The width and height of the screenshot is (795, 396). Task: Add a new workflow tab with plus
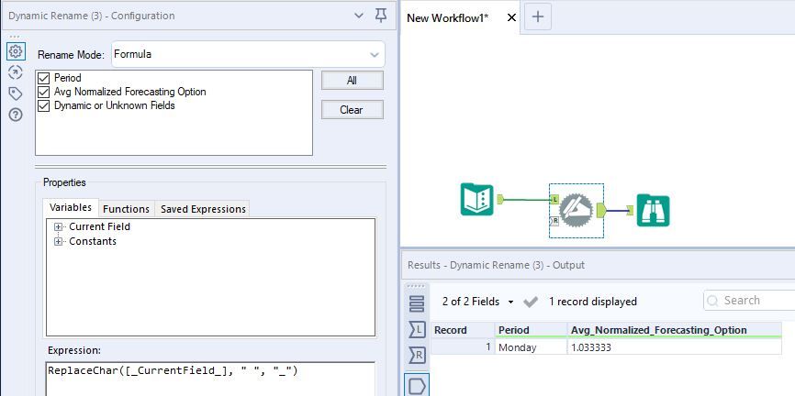(x=537, y=16)
